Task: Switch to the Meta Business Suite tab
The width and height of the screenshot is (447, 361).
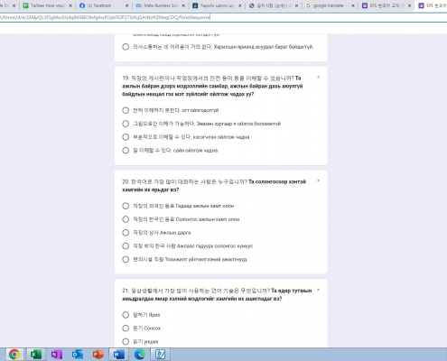Action: click(x=160, y=5)
